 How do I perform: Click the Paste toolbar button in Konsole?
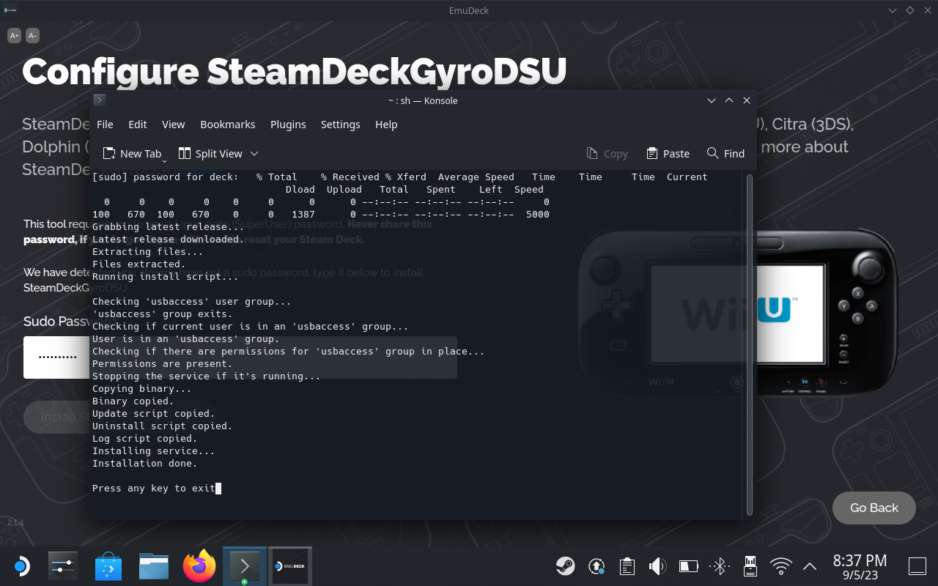(668, 153)
